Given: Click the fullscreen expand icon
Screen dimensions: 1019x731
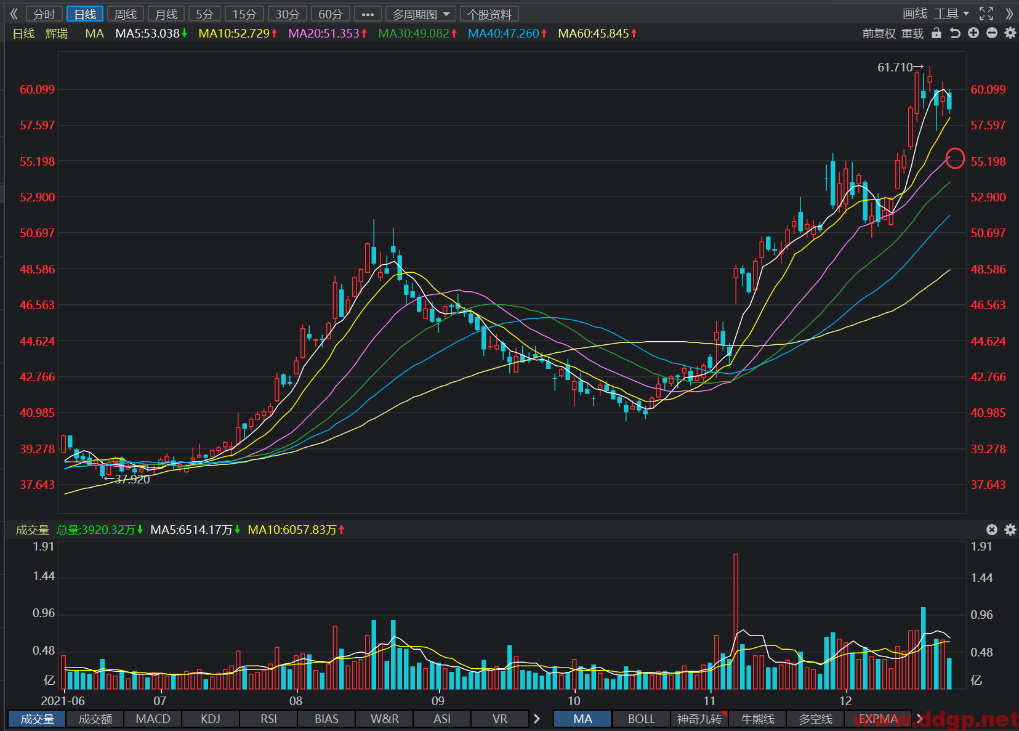Looking at the screenshot, I should (x=986, y=14).
